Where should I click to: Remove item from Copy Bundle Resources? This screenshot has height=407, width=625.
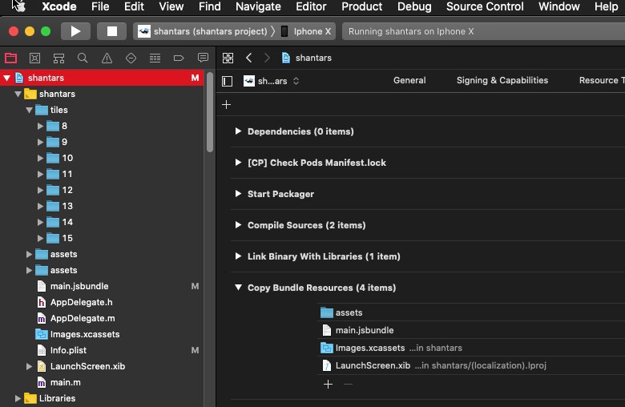348,384
